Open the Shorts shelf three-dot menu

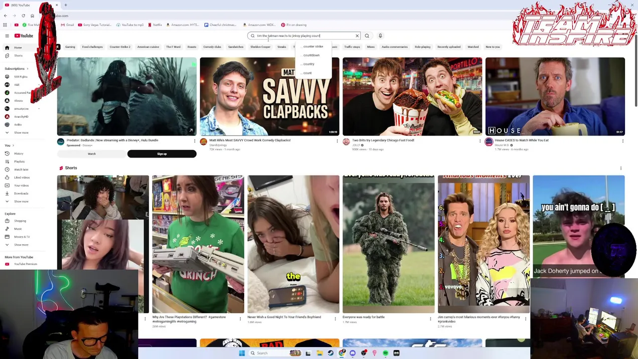coord(621,168)
